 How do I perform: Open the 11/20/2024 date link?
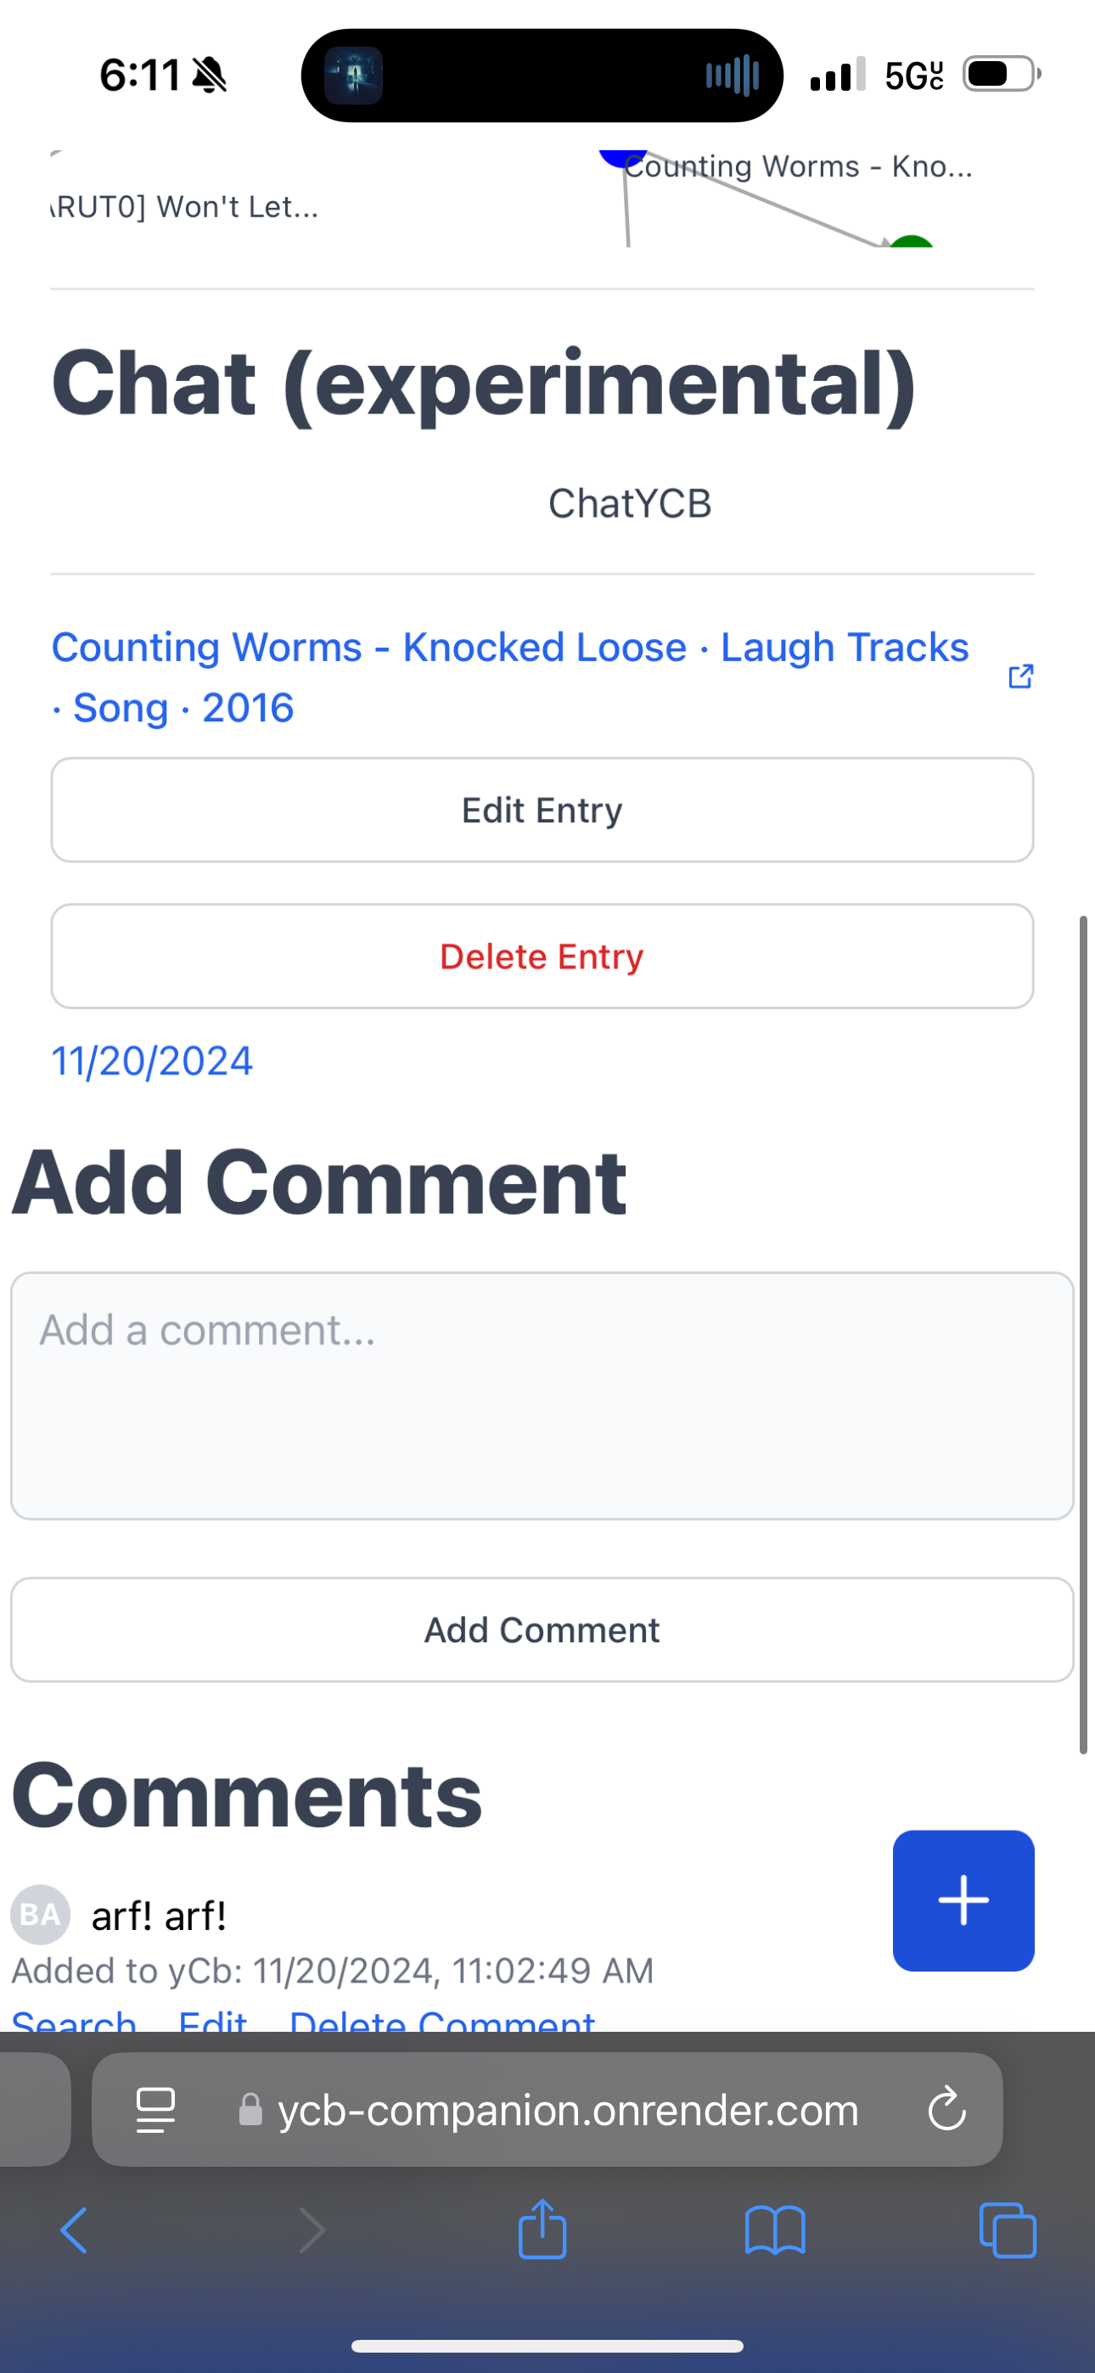coord(152,1061)
